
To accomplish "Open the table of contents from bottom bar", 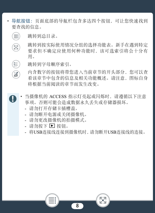I will click(x=52, y=200).
